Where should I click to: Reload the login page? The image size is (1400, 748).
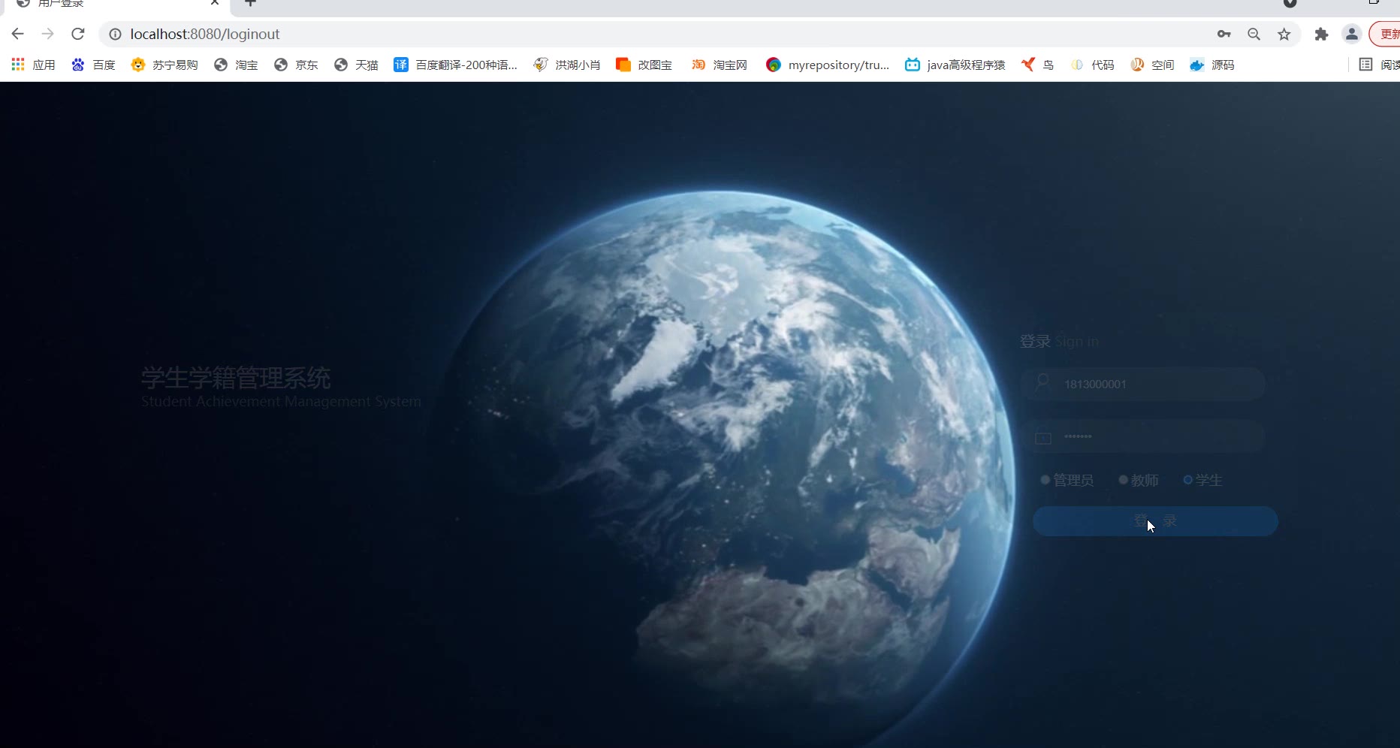pos(78,34)
